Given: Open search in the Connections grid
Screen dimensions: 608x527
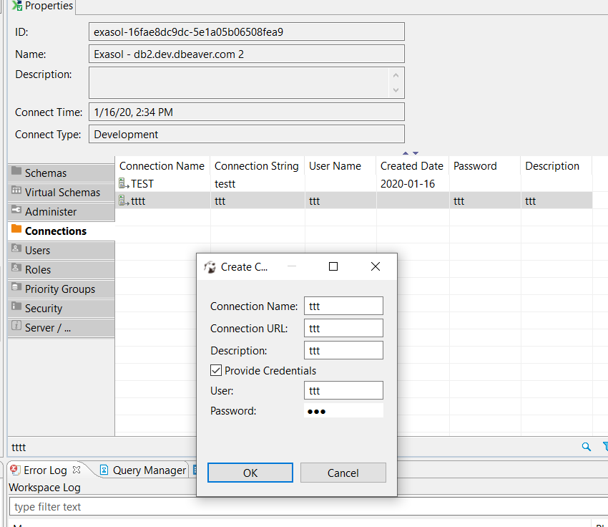Looking at the screenshot, I should point(586,446).
